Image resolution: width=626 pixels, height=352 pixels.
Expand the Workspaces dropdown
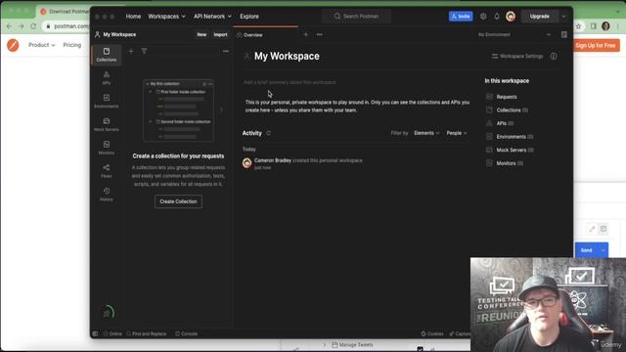[x=167, y=17]
